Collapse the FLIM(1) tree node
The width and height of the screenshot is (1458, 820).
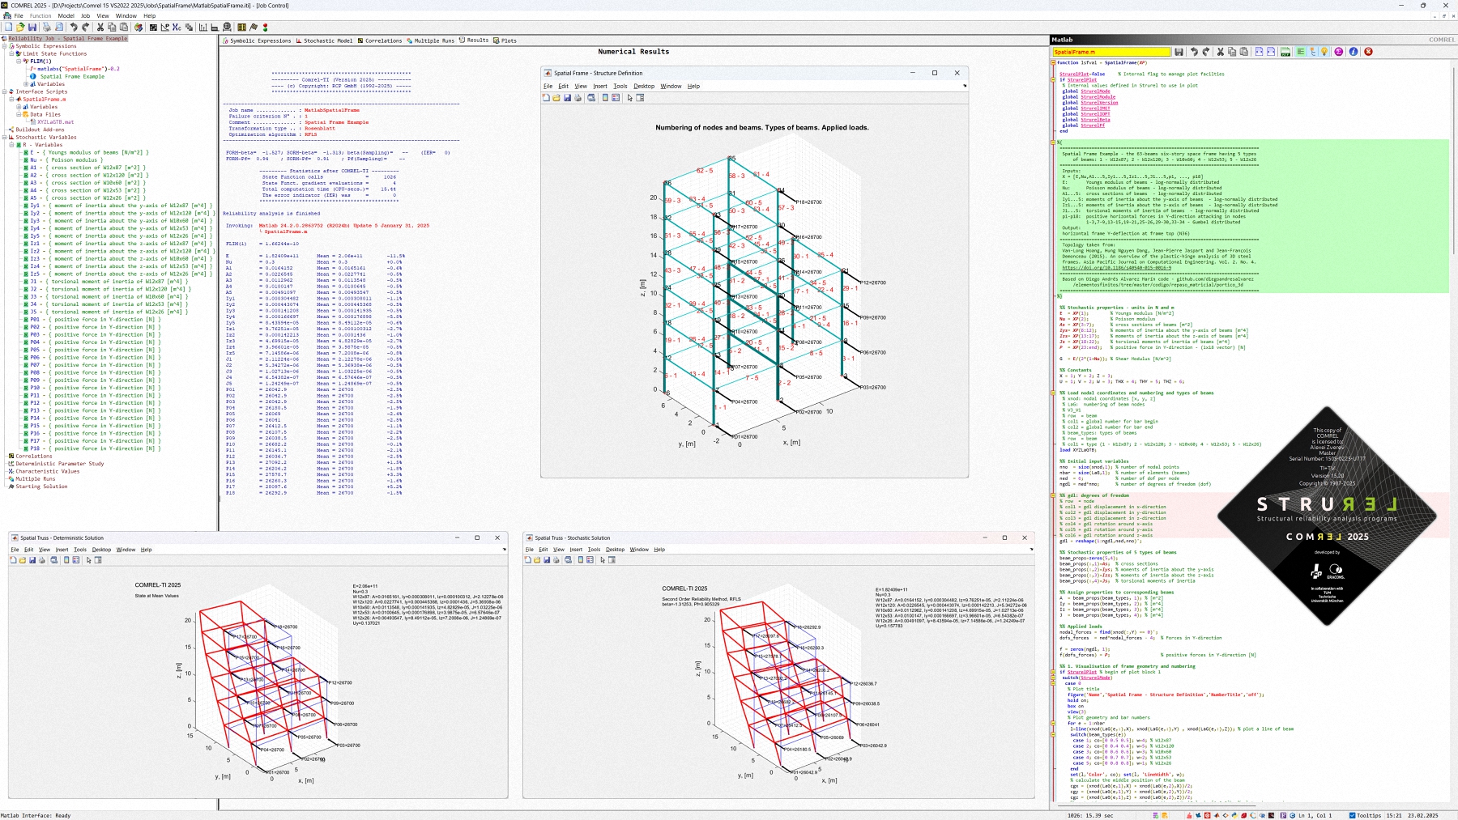(x=19, y=62)
